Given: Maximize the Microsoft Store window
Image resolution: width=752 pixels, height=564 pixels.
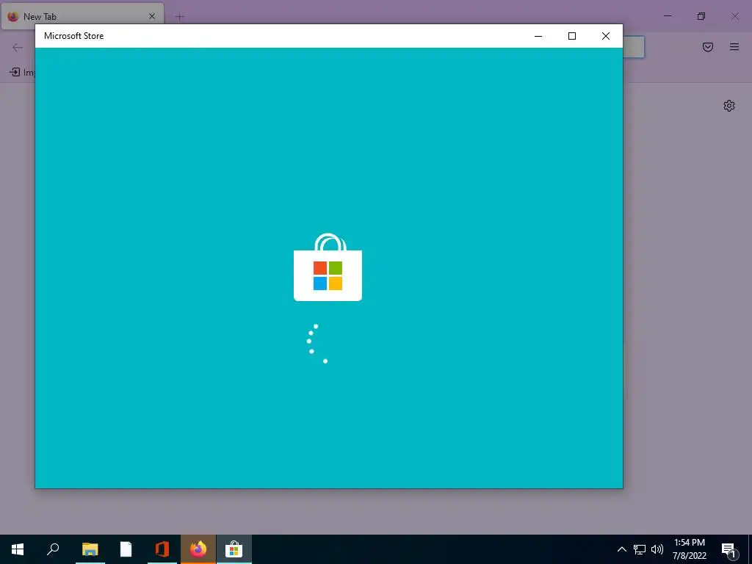Looking at the screenshot, I should click(x=571, y=36).
